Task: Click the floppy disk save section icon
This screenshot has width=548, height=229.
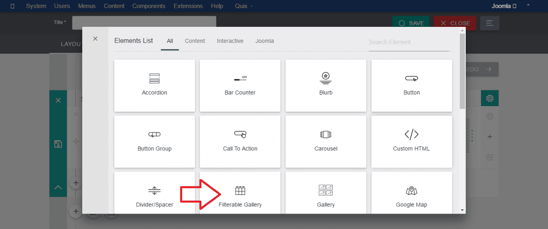Action: click(x=58, y=144)
